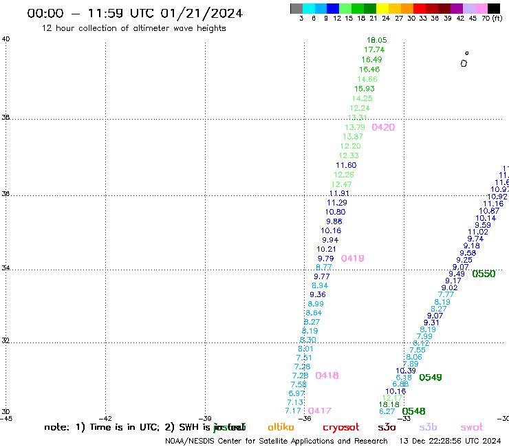Click the gray 3 ft legend swatch
This screenshot has height=447, width=509.
[x=296, y=8]
